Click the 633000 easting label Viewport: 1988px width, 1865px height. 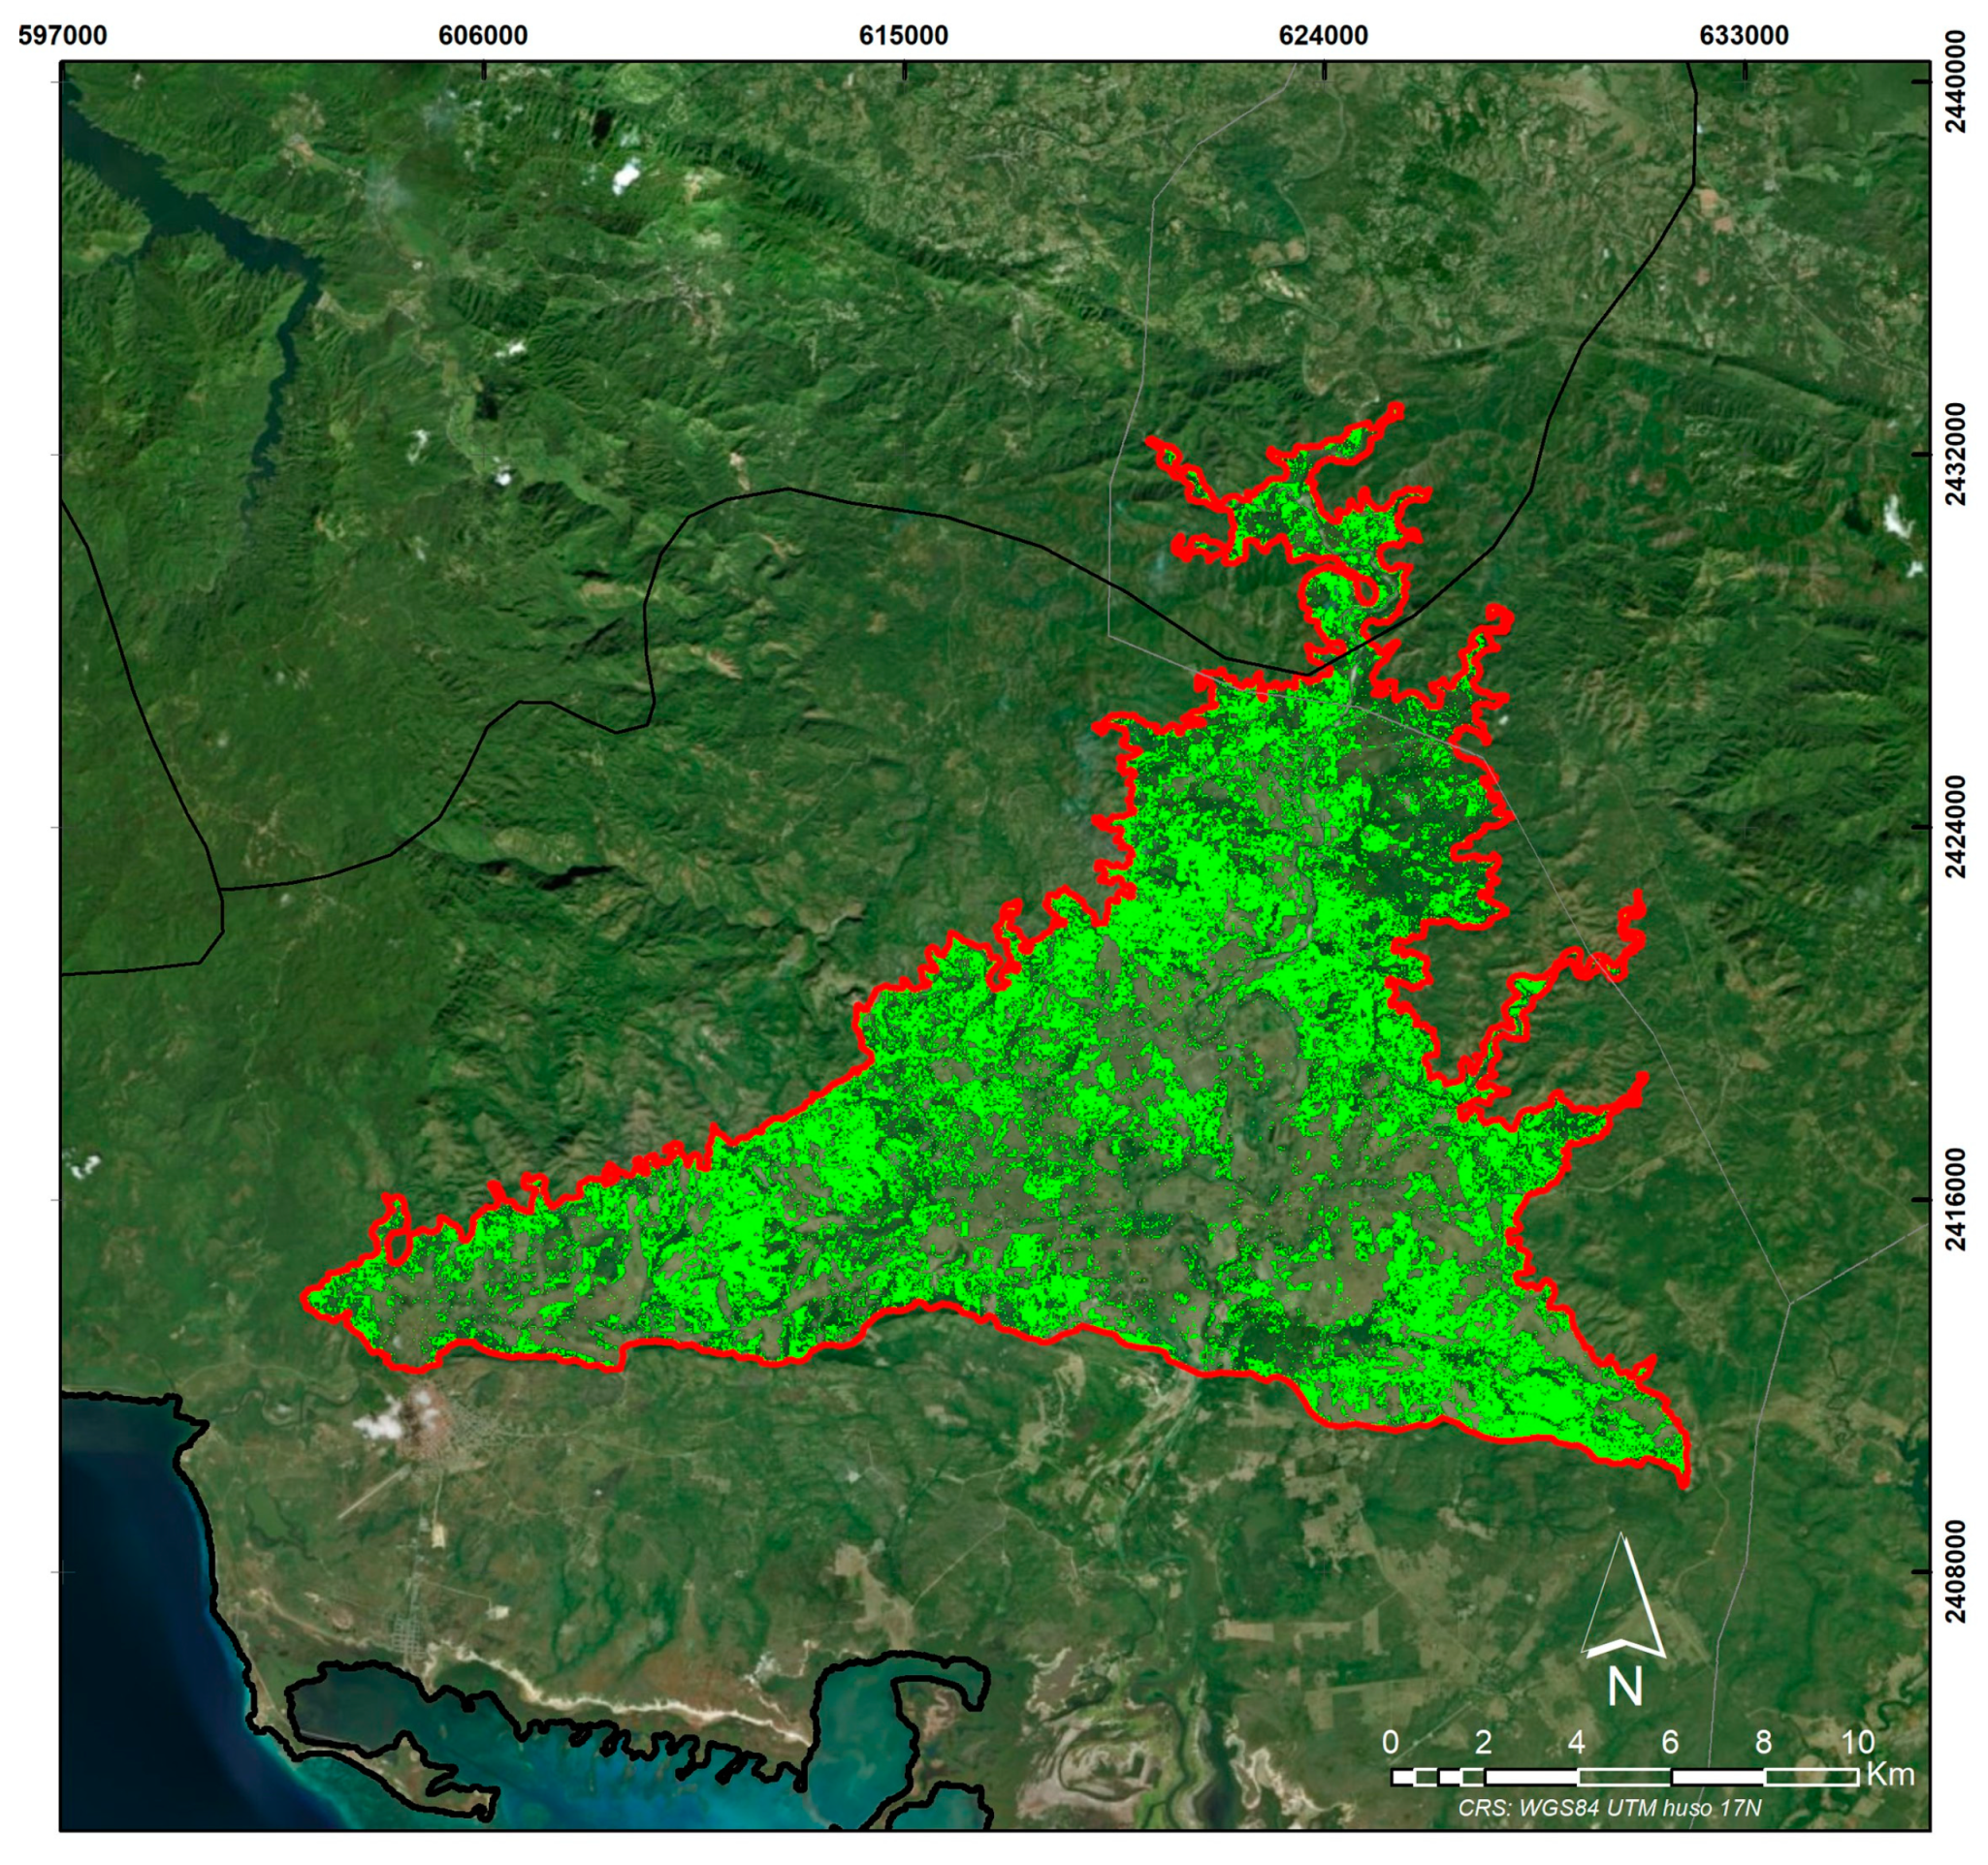click(x=1744, y=35)
